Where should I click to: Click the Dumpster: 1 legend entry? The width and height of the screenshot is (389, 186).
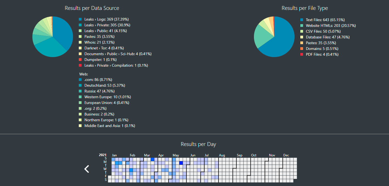click(100, 60)
